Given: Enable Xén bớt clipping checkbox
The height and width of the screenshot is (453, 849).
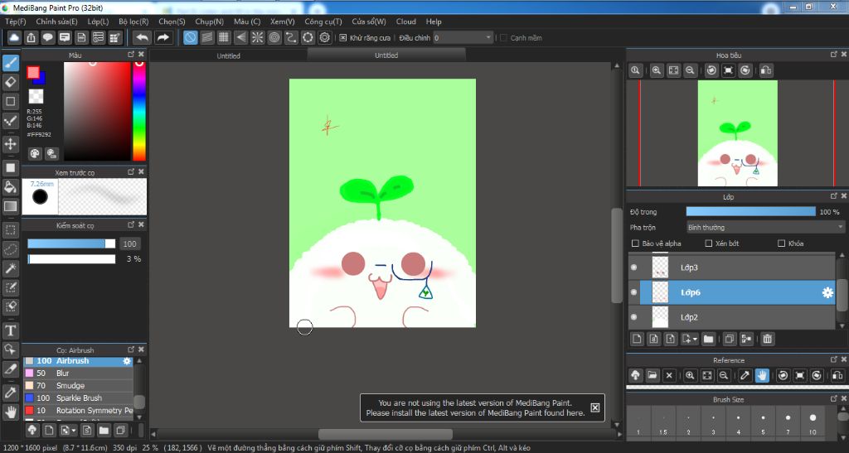Looking at the screenshot, I should [709, 243].
